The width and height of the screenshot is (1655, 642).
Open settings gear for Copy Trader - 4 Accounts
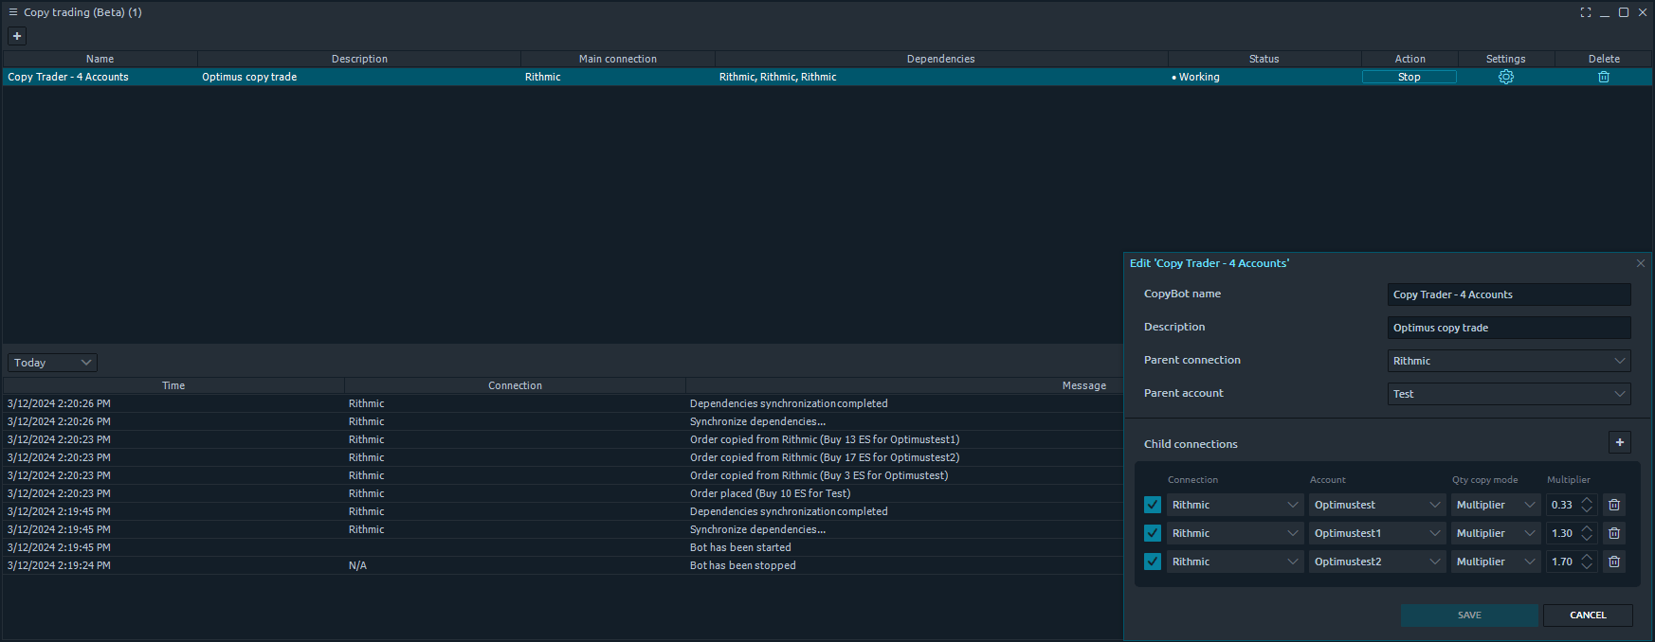click(x=1505, y=77)
